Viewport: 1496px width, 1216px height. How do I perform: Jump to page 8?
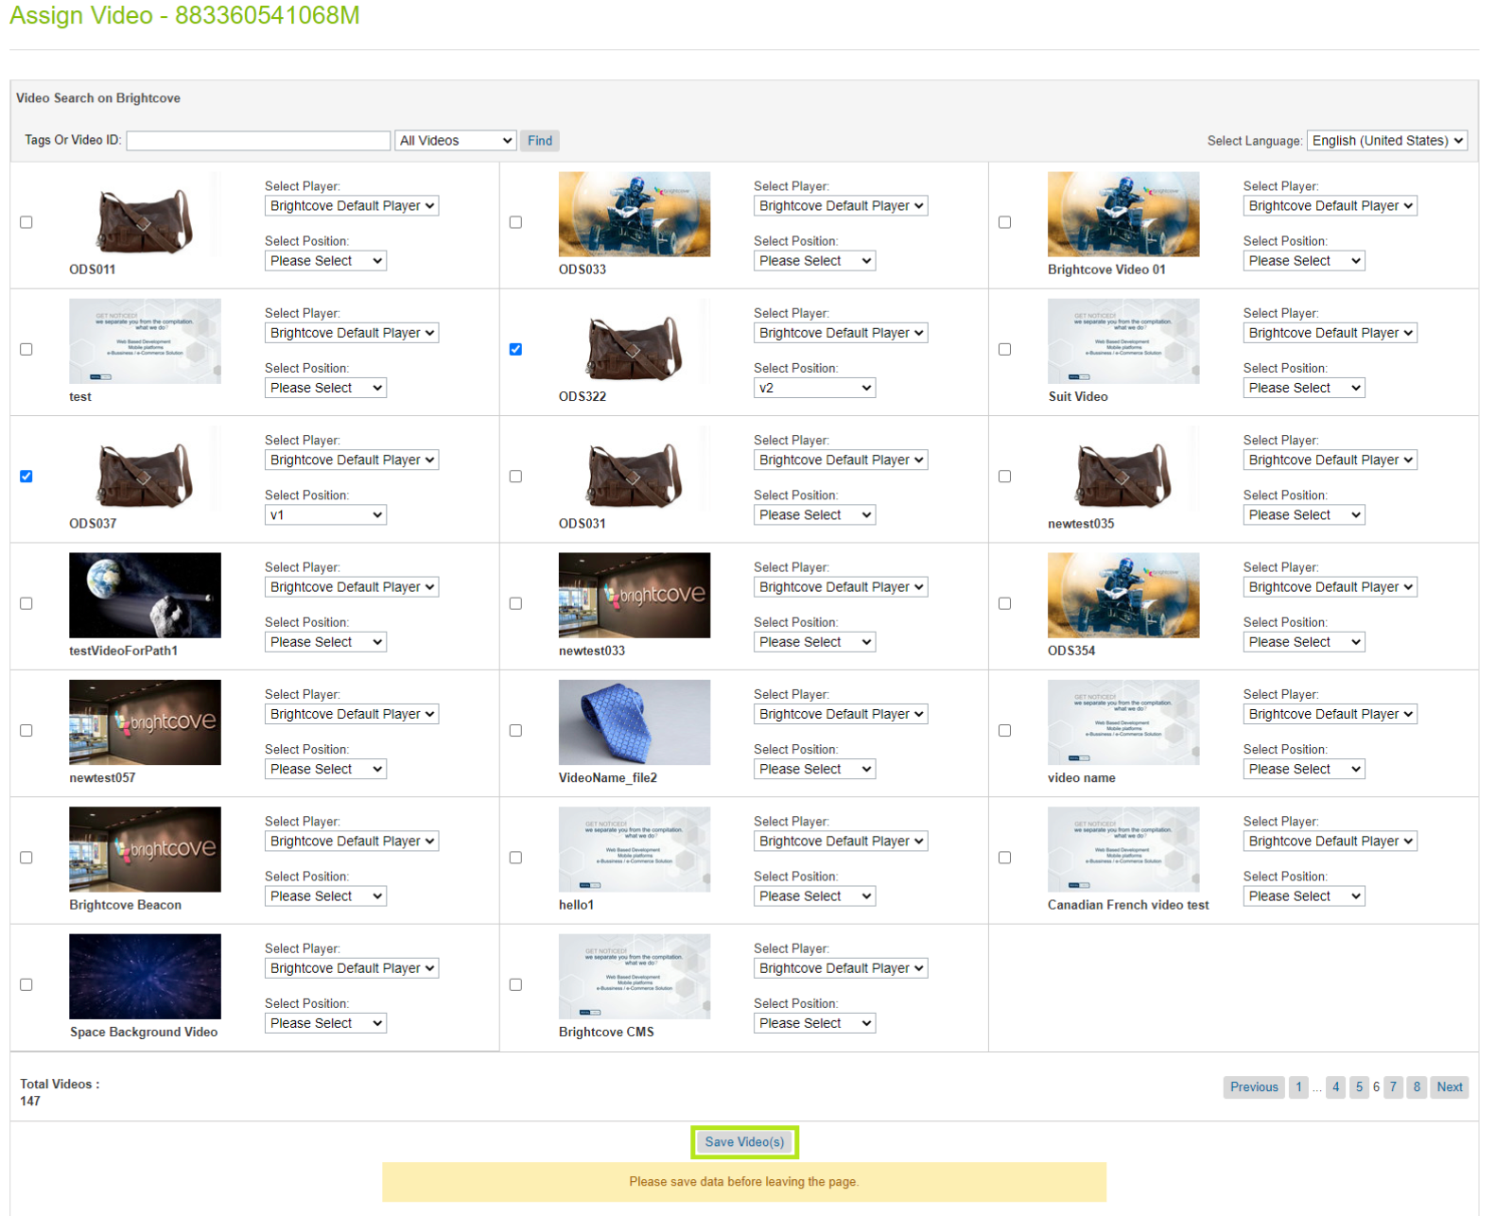coord(1417,1087)
